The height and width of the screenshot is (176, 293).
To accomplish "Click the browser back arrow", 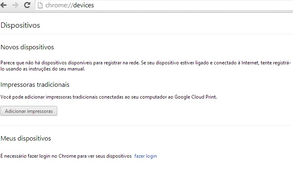I will coord(4,6).
